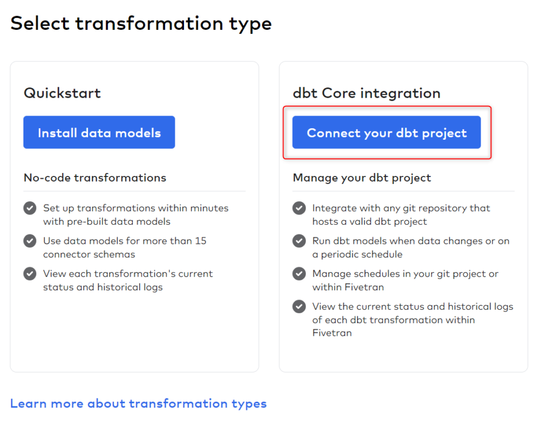Select the Quickstart card heading
The height and width of the screenshot is (438, 552).
[x=62, y=93]
